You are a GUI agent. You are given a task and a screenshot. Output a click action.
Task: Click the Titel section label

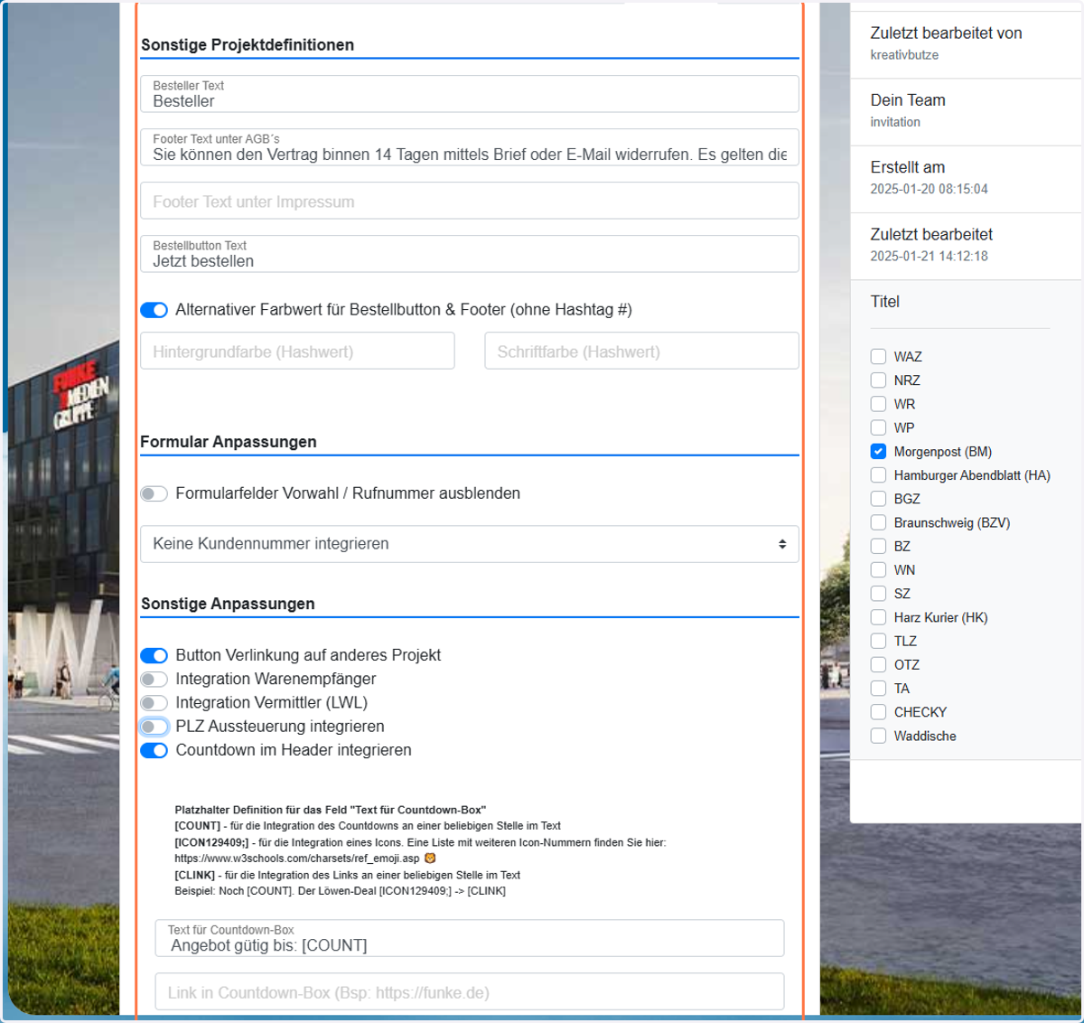[x=885, y=302]
